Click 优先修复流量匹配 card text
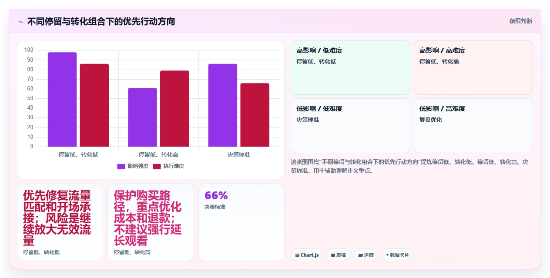The width and height of the screenshot is (550, 278). click(57, 218)
